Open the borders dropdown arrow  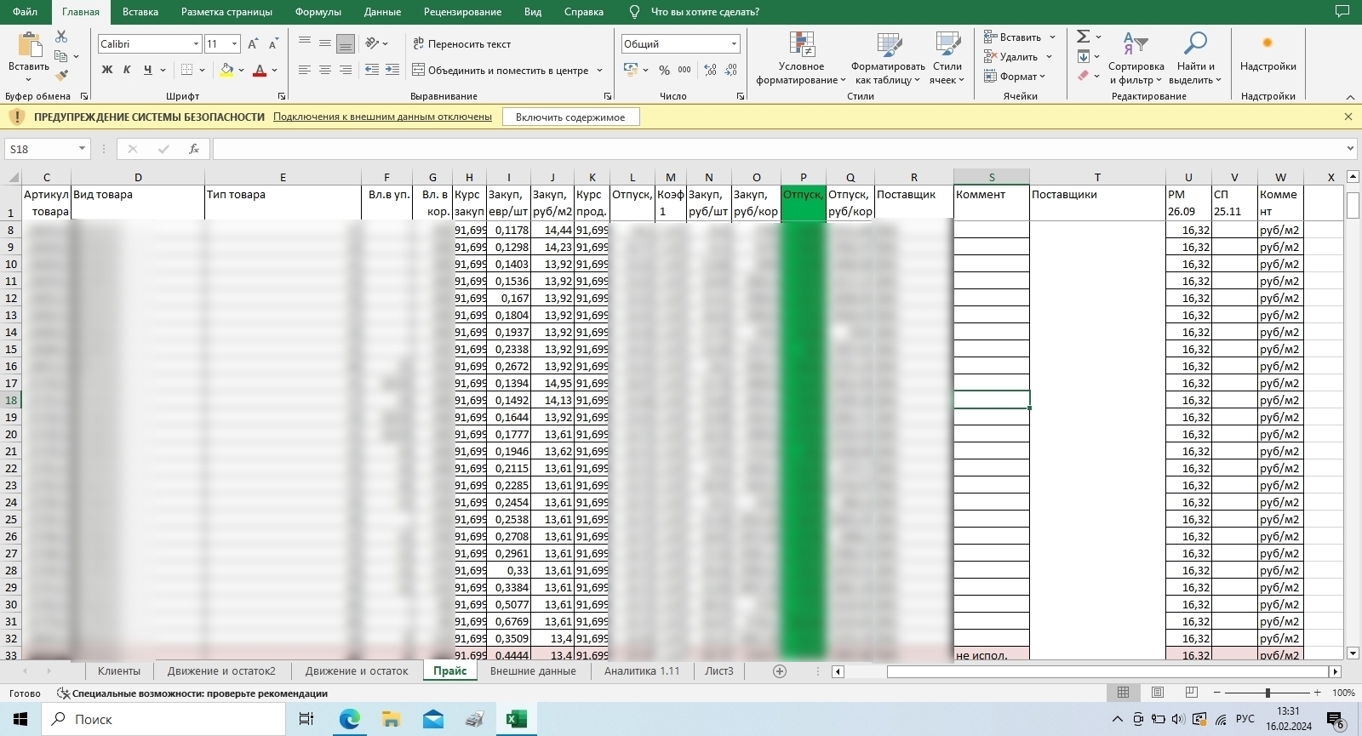pyautogui.click(x=202, y=71)
